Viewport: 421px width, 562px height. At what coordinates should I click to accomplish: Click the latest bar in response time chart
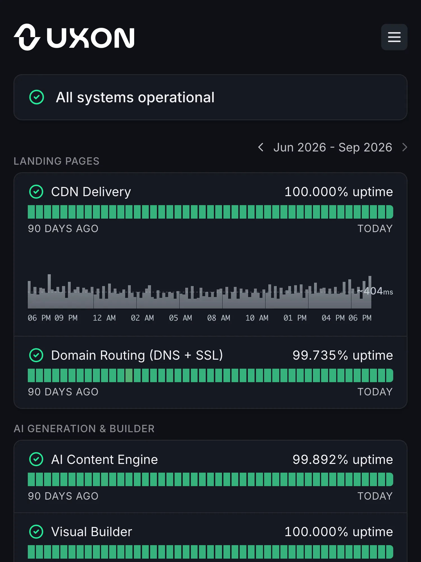(370, 292)
